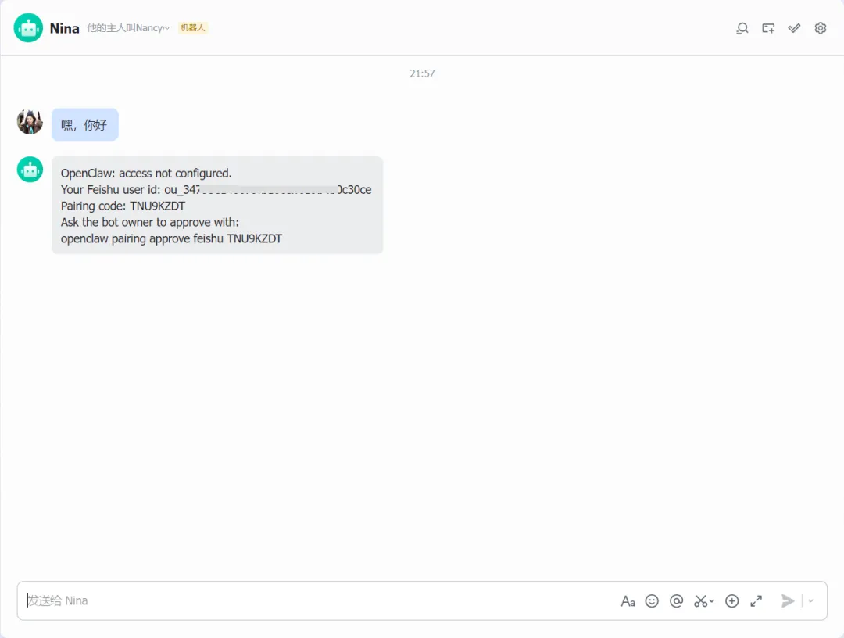This screenshot has width=844, height=638.
Task: Click the signature text 他的主人叫Nancy~
Action: [x=128, y=28]
